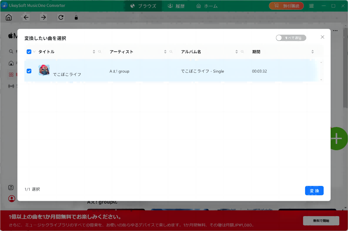The image size is (348, 231).
Task: Click the home icon in browser toolbar
Action: (9, 17)
